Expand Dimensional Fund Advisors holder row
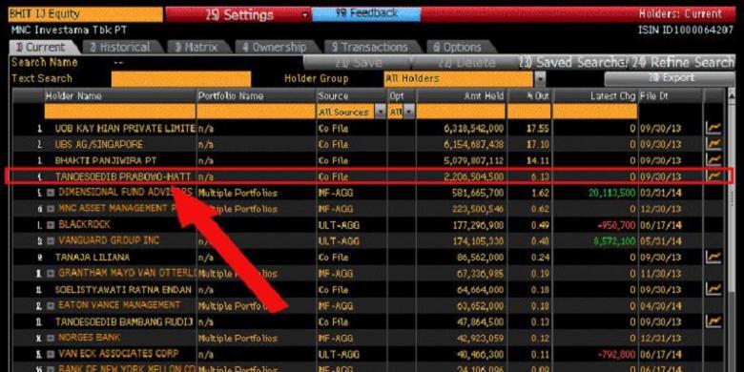The height and width of the screenshot is (372, 744). (x=51, y=193)
